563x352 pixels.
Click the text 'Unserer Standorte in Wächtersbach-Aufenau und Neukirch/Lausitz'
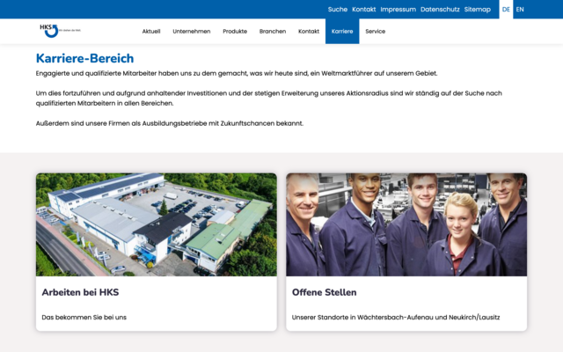click(396, 317)
